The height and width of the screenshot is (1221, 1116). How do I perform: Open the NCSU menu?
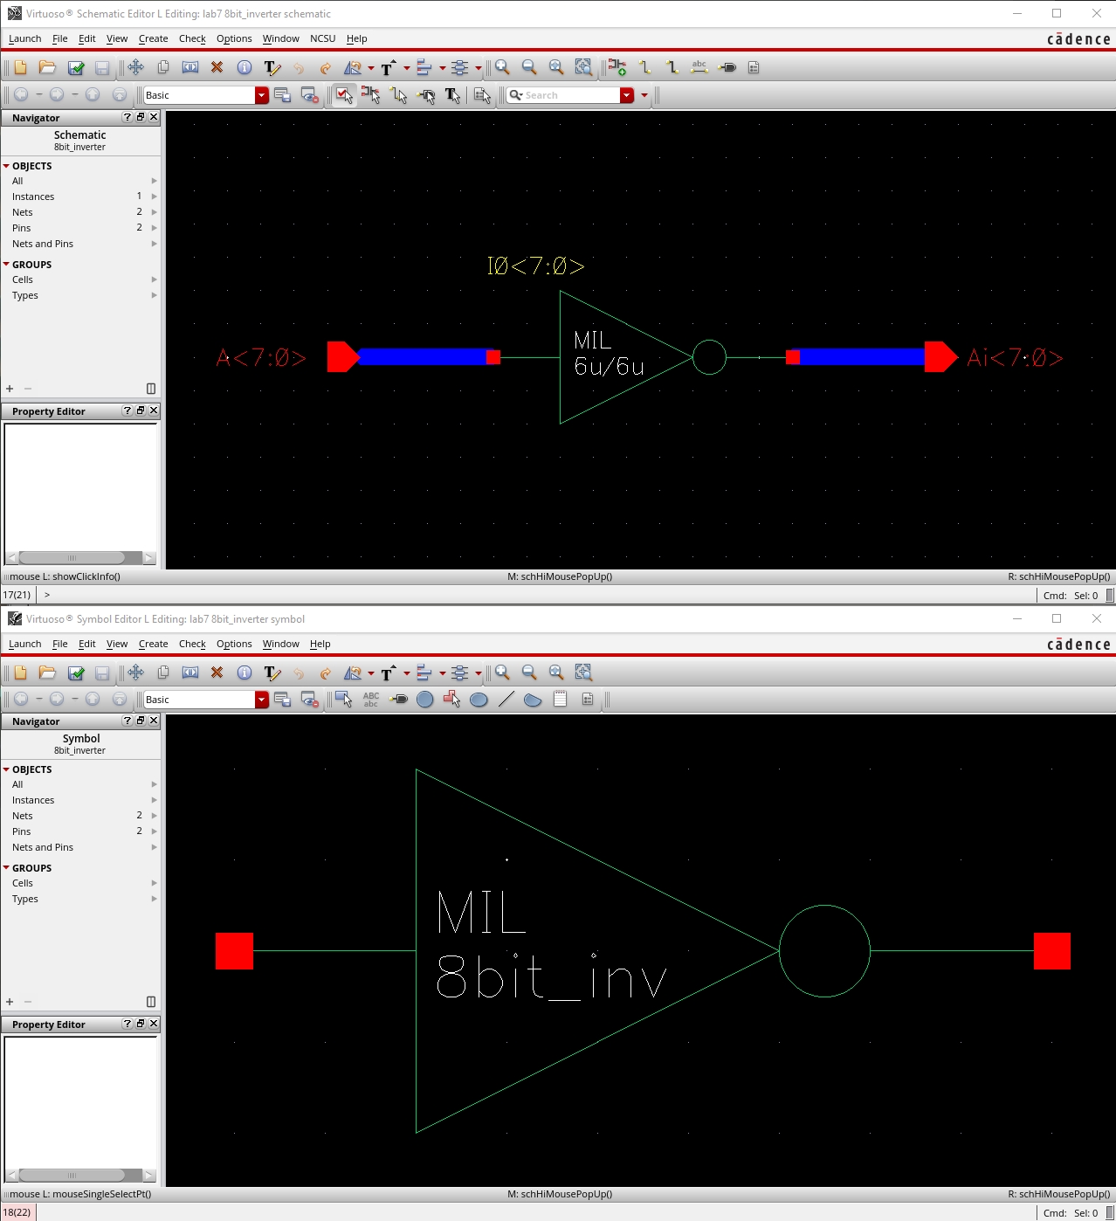(322, 38)
